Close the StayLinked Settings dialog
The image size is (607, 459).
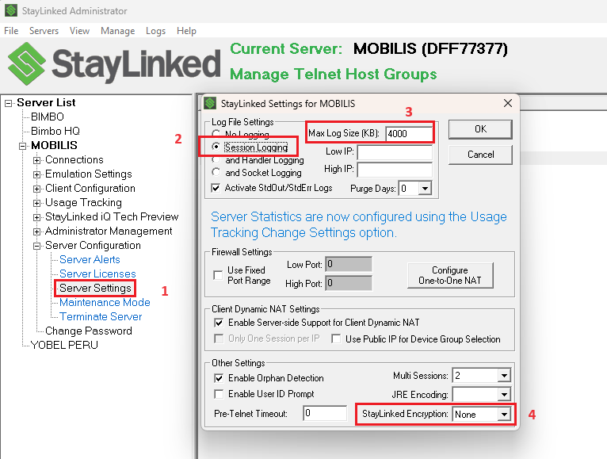click(507, 104)
